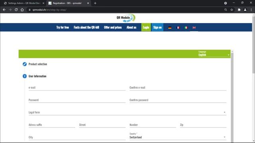Click the green Login button

tap(146, 27)
